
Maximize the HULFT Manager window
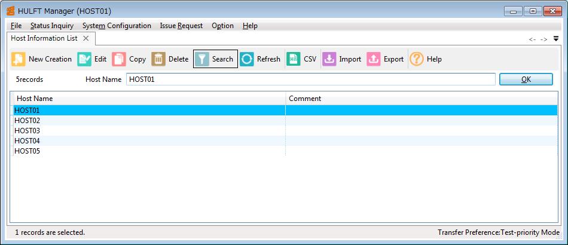coord(533,11)
